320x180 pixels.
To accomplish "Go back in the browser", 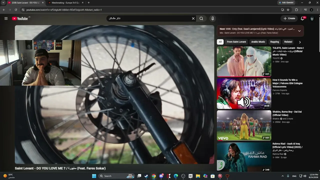I will pos(4,10).
